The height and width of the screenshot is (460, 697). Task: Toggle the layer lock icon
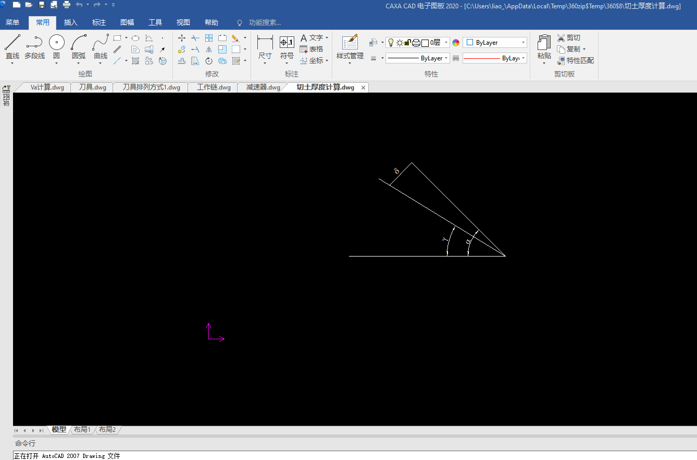point(408,43)
